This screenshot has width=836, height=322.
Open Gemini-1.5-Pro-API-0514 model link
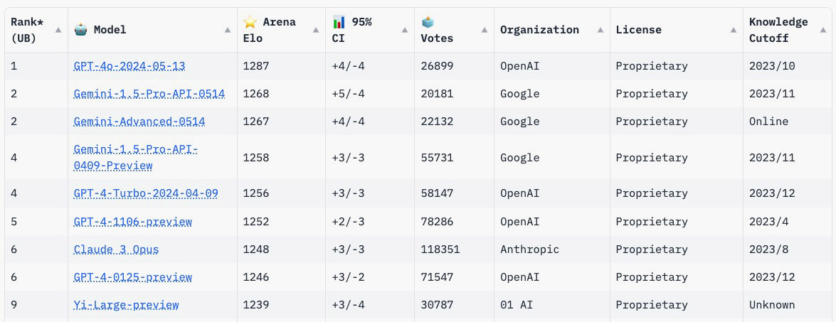click(149, 94)
